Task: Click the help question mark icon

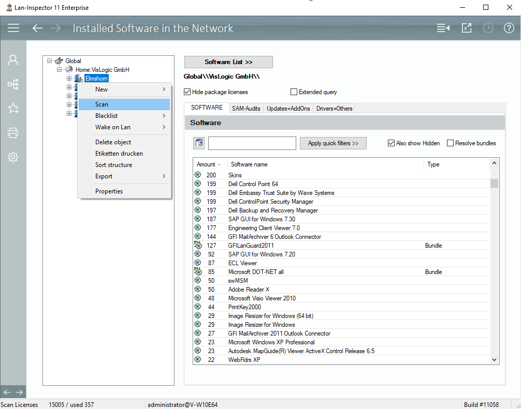Action: point(509,28)
